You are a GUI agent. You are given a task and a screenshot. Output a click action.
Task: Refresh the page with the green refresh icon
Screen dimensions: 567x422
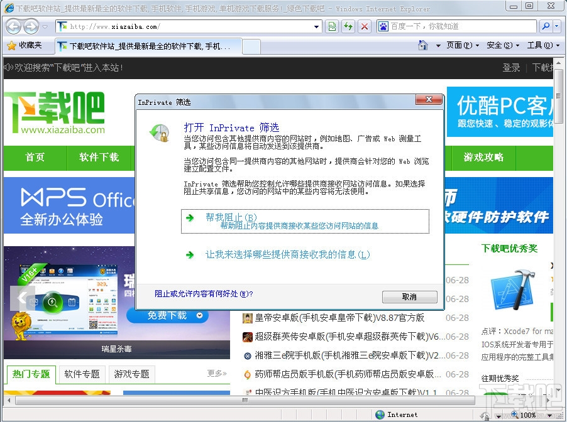348,26
